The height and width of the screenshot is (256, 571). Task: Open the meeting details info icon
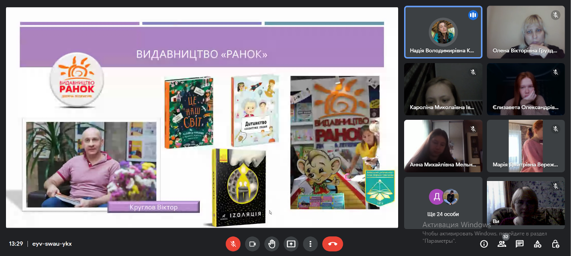click(484, 244)
